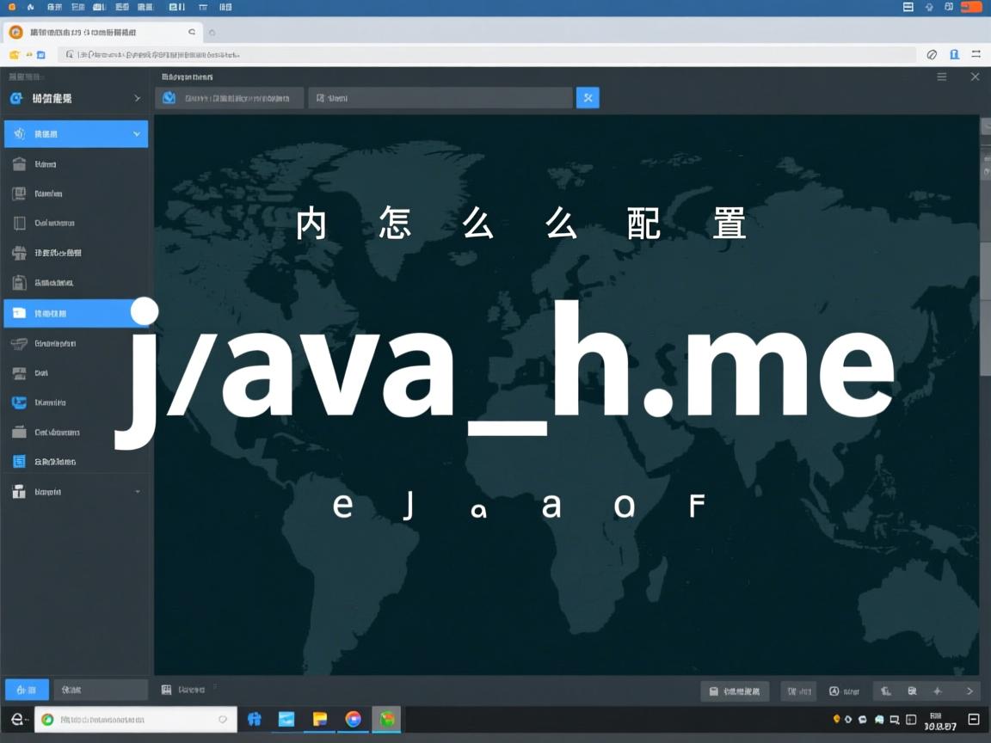Expand the collapsed sidebar section with the down chevron

pos(136,133)
